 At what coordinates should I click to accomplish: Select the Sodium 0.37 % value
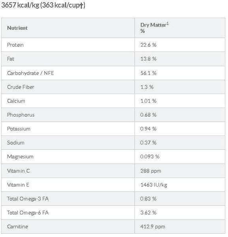tap(148, 143)
